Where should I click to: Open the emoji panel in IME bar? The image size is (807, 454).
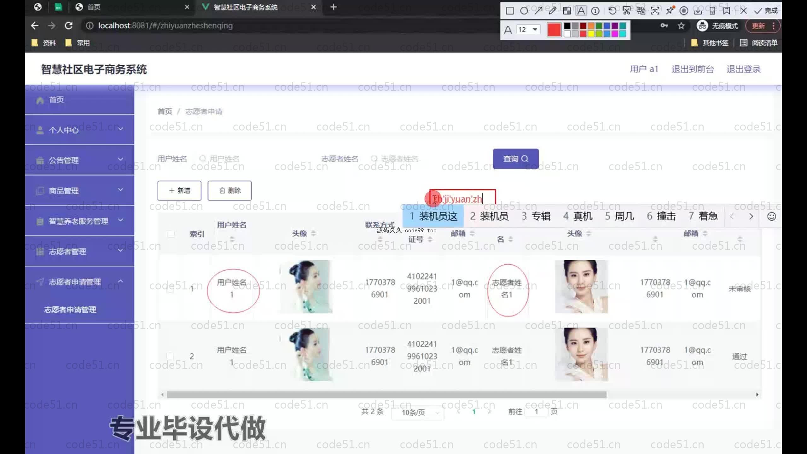(771, 216)
